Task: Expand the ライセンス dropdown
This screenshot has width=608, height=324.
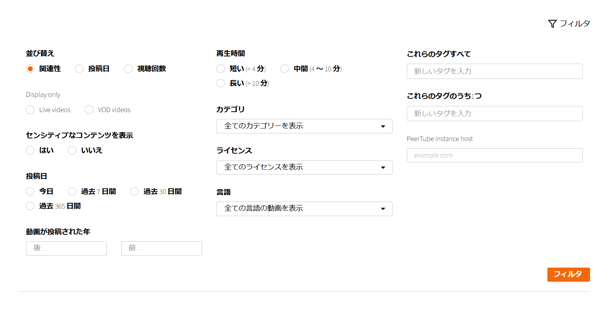Action: [x=304, y=167]
